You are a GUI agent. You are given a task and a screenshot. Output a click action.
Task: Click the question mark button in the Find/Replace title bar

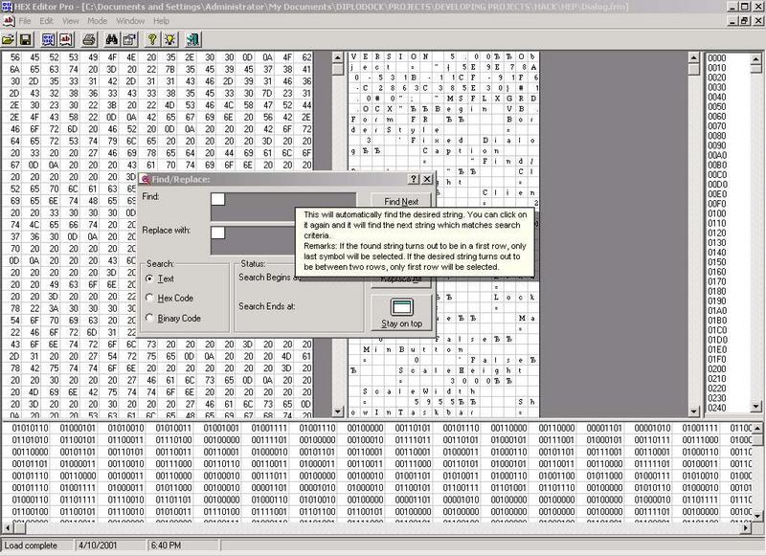(414, 179)
